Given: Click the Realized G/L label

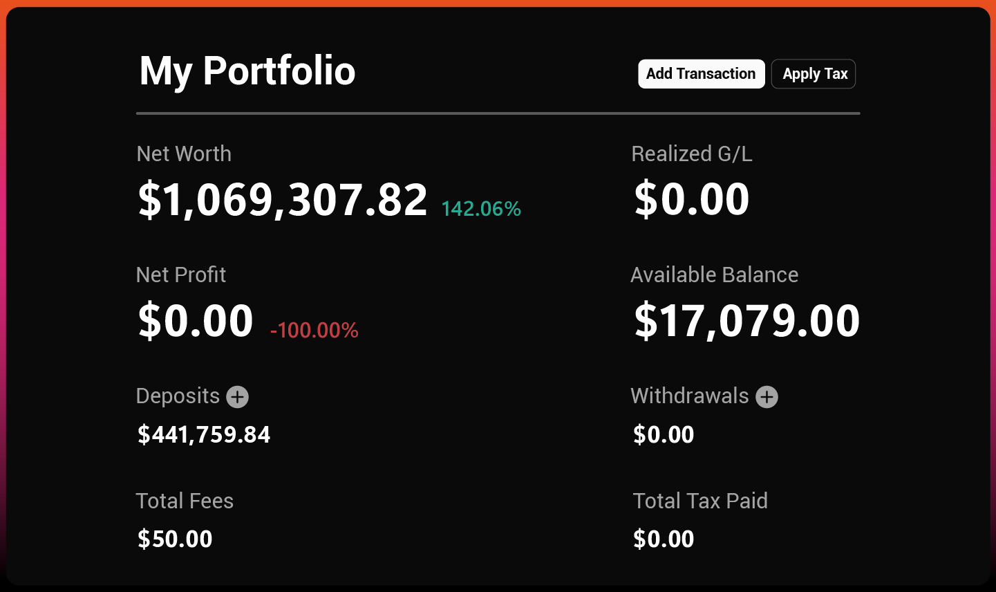Looking at the screenshot, I should (692, 154).
